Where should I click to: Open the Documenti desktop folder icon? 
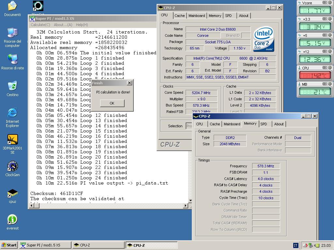12,6
